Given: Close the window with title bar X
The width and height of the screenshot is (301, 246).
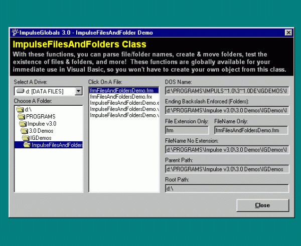Looking at the screenshot, I should click(288, 33).
